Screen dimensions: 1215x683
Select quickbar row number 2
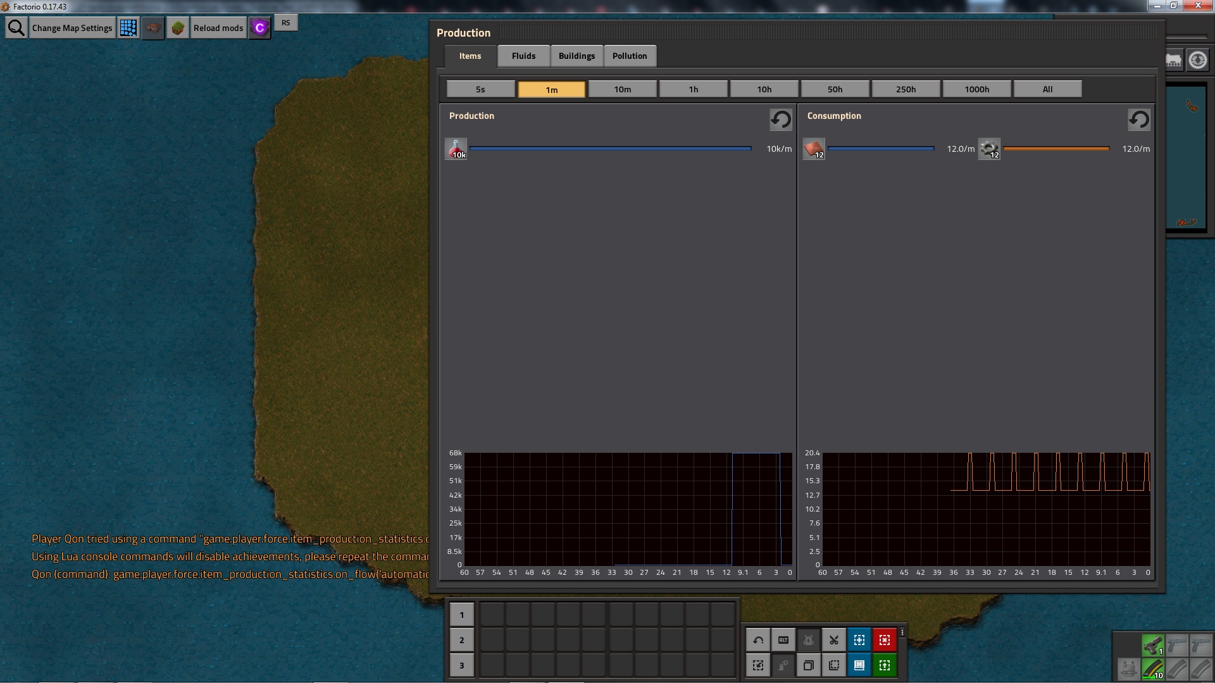coord(461,640)
